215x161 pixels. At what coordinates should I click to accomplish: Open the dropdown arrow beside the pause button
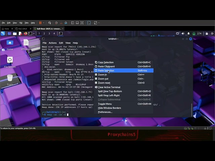point(44,23)
